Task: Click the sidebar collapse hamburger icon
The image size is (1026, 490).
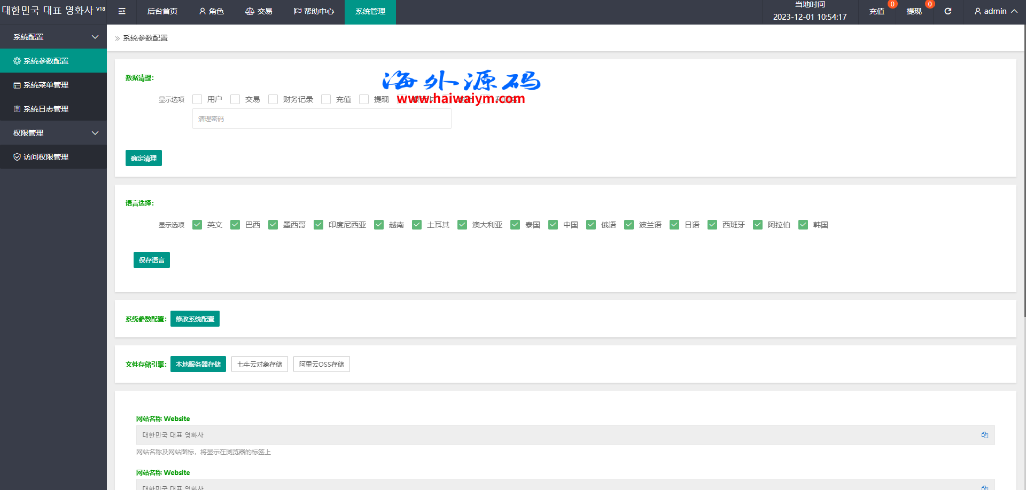Action: pos(122,11)
